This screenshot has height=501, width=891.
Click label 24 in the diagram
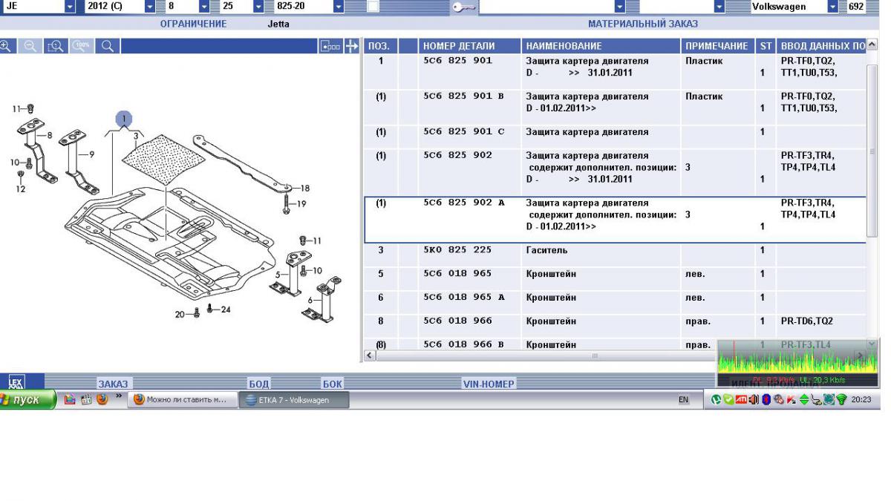[x=226, y=310]
